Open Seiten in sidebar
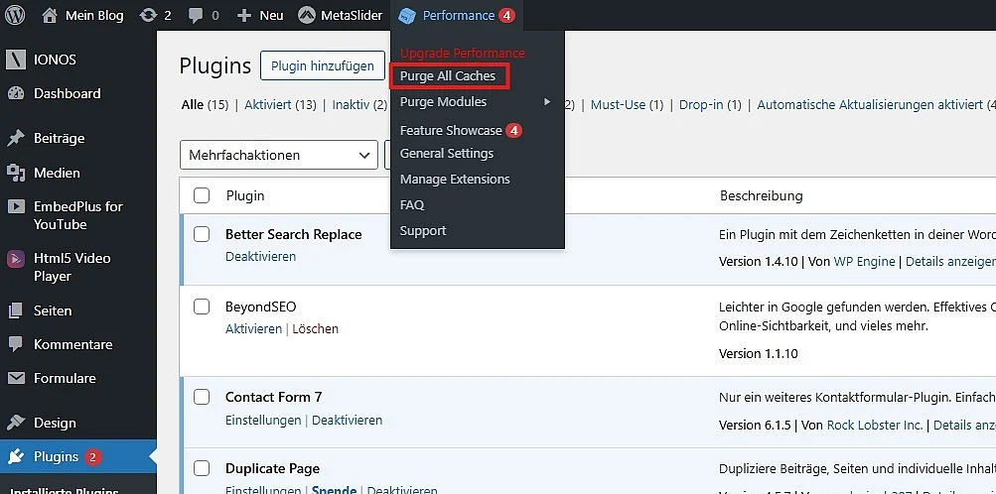 tap(52, 310)
